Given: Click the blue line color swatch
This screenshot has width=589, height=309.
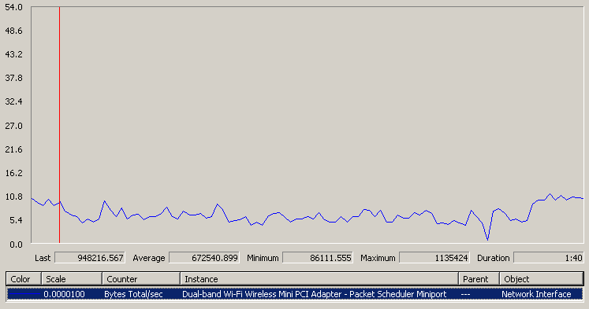Looking at the screenshot, I should click(x=24, y=294).
